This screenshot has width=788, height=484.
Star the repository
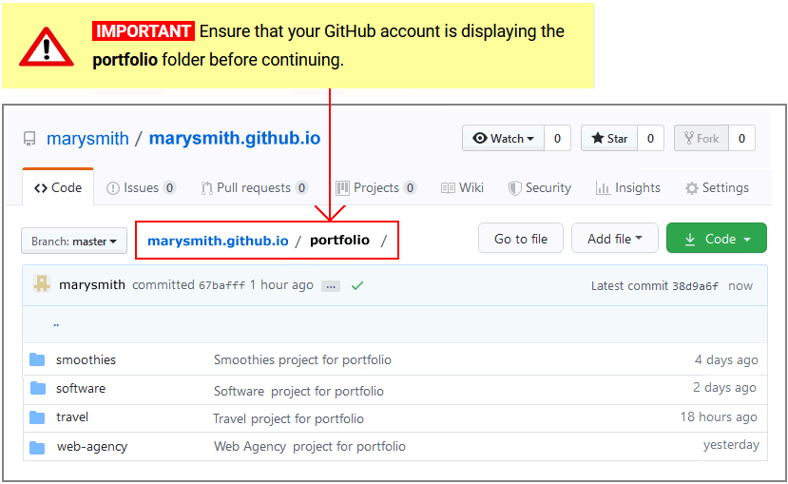[x=609, y=139]
